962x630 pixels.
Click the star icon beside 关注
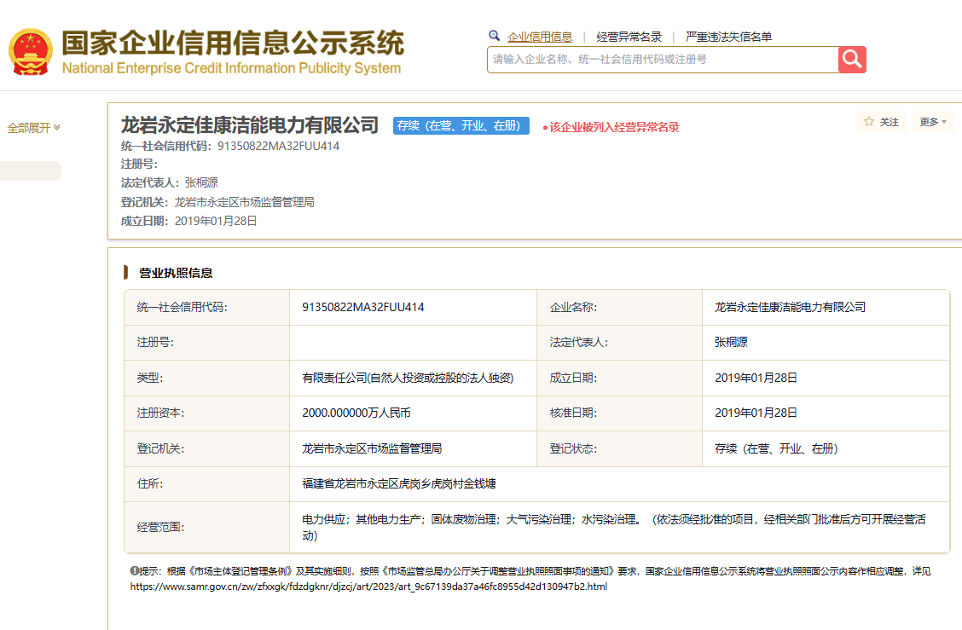[869, 121]
